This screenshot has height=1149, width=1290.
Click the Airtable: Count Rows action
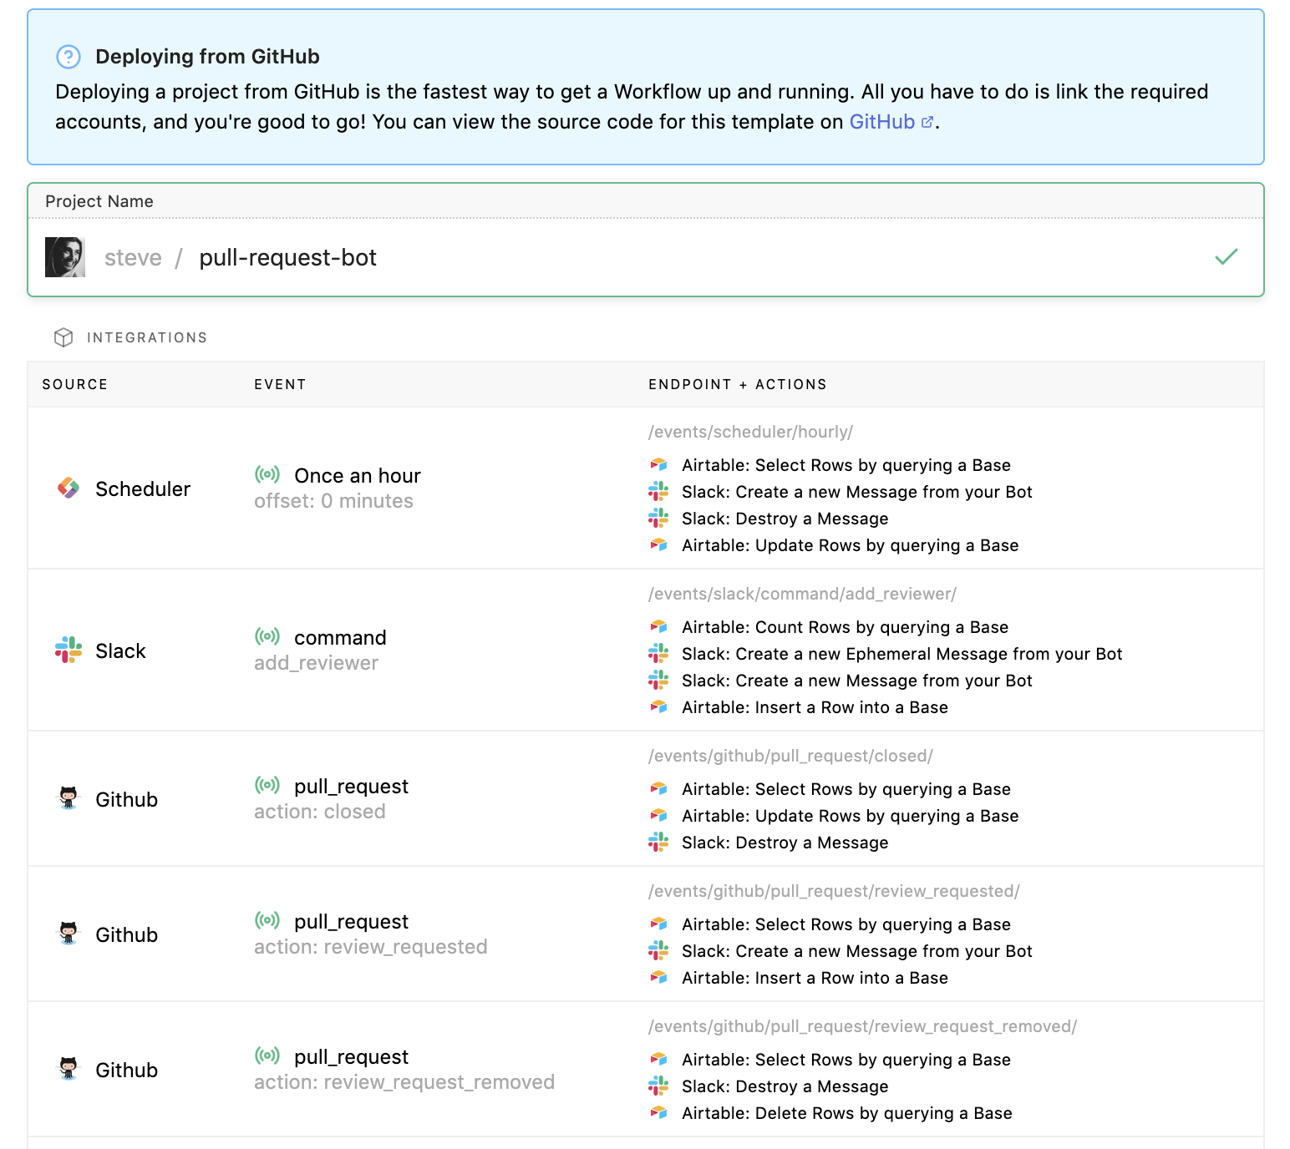[x=845, y=627]
